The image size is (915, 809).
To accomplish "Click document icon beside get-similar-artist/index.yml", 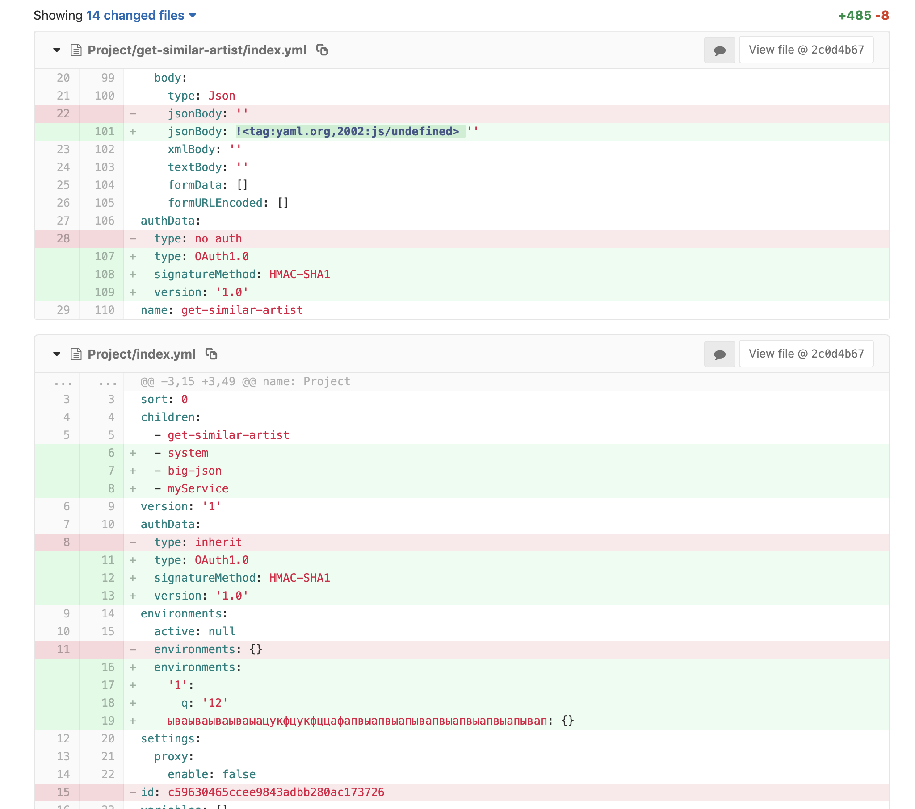I will [76, 50].
